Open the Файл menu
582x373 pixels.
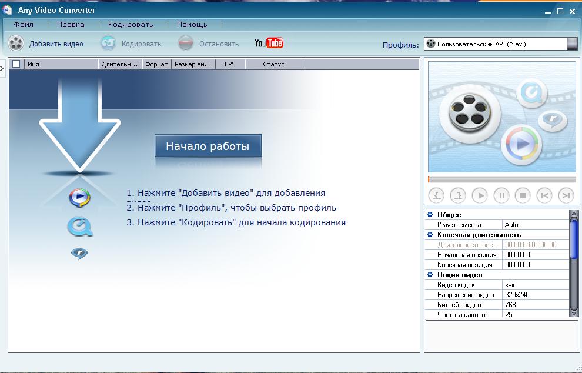coord(24,25)
